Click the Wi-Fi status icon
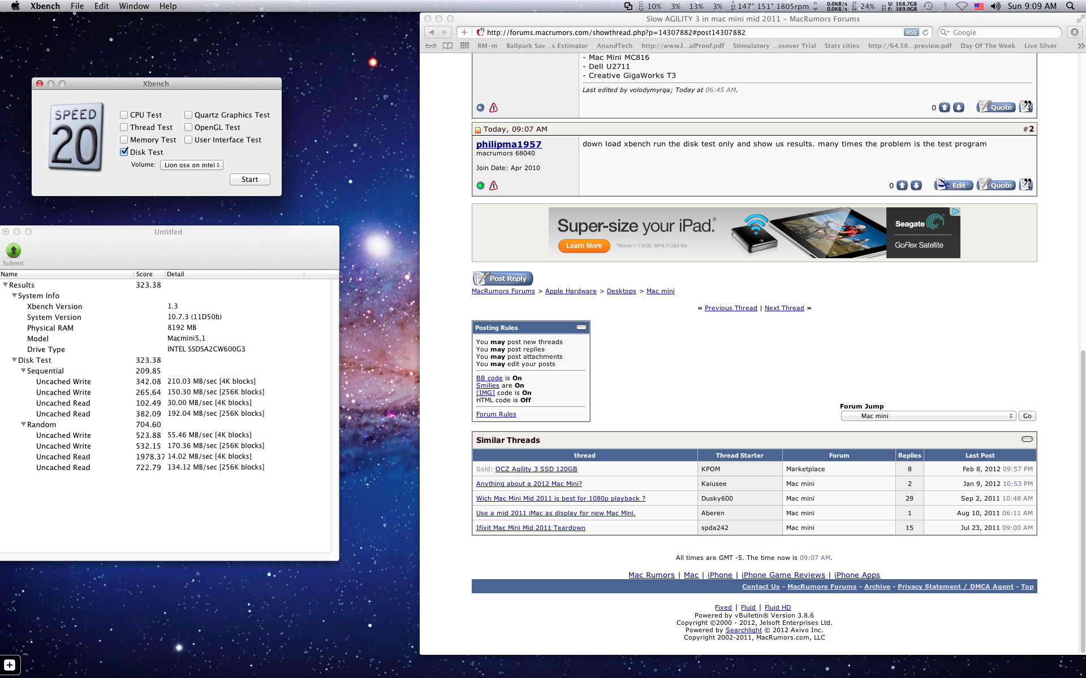 (x=962, y=6)
